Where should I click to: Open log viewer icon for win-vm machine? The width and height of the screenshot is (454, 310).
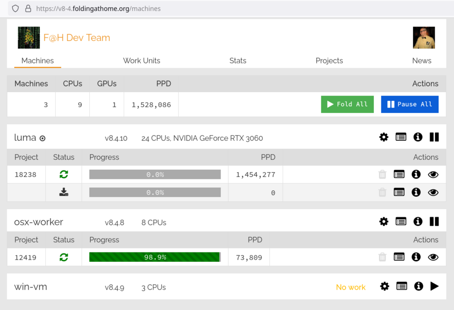point(402,286)
